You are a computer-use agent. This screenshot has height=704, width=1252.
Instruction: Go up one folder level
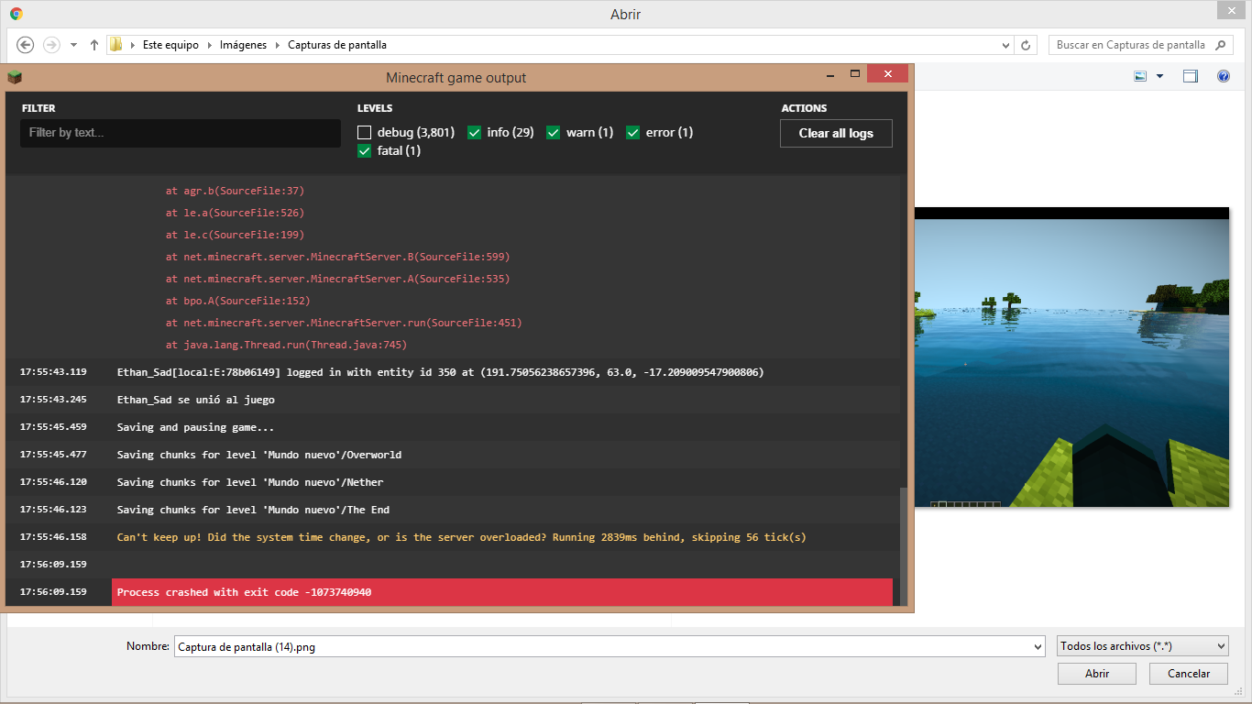(94, 45)
